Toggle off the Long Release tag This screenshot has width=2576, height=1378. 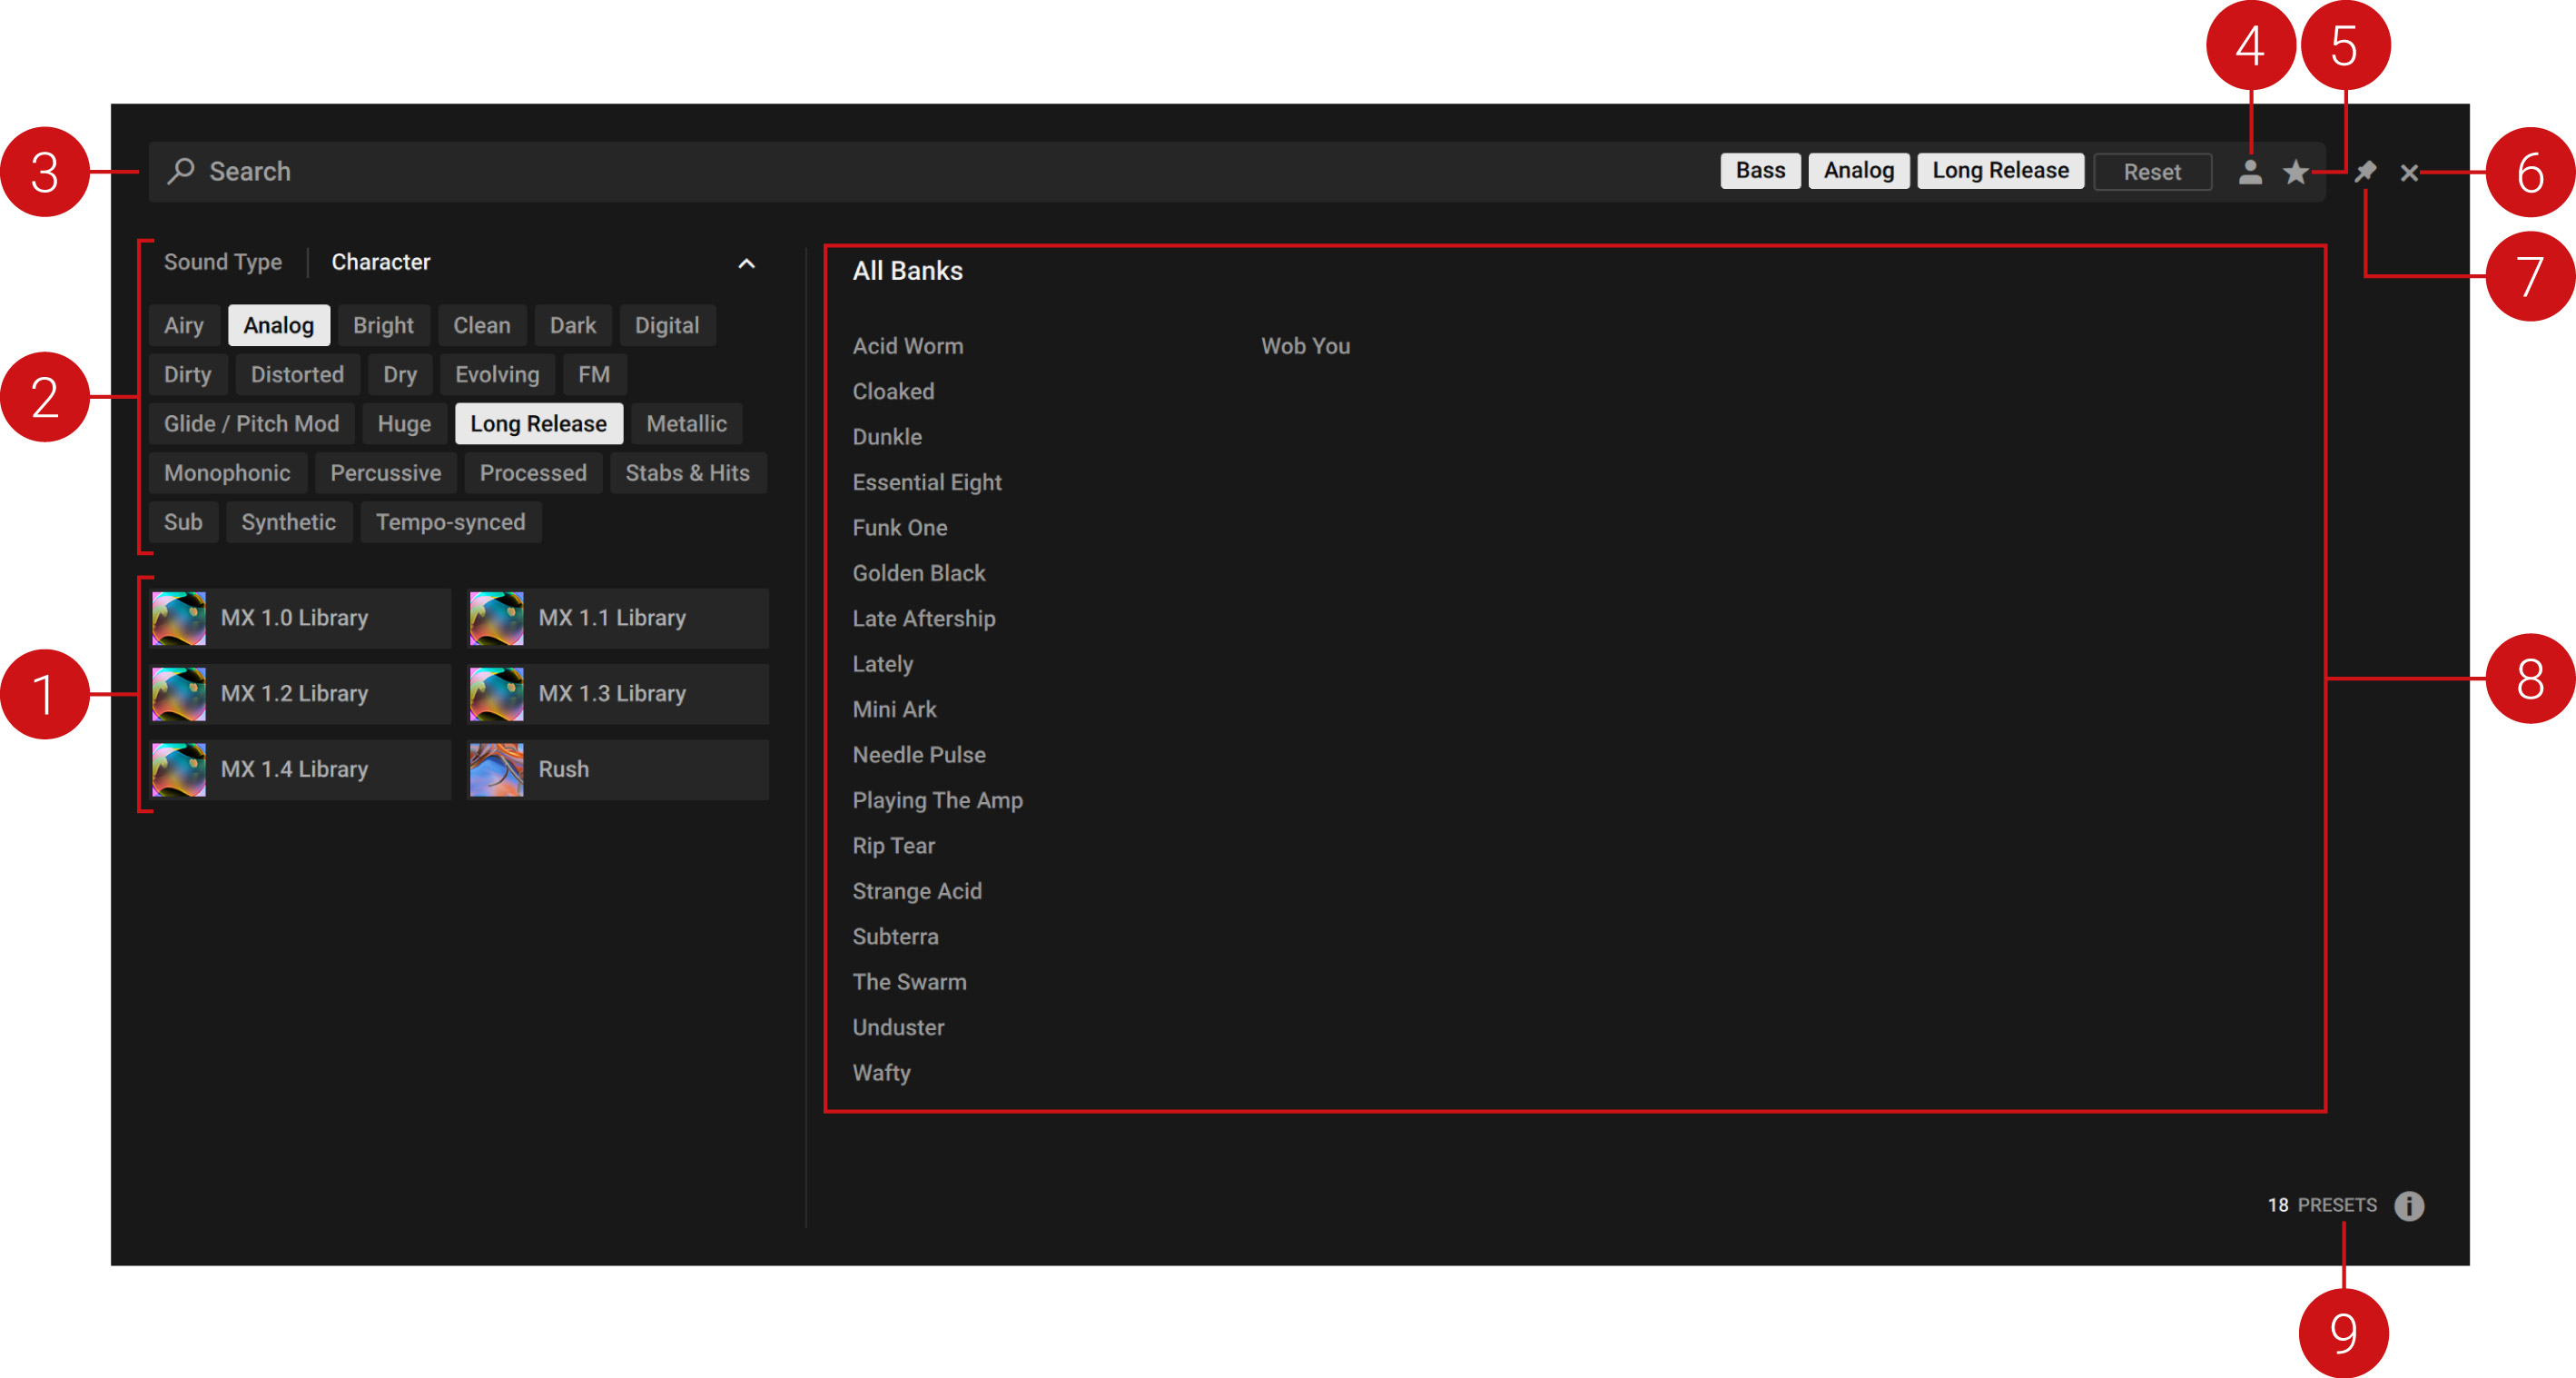point(538,423)
